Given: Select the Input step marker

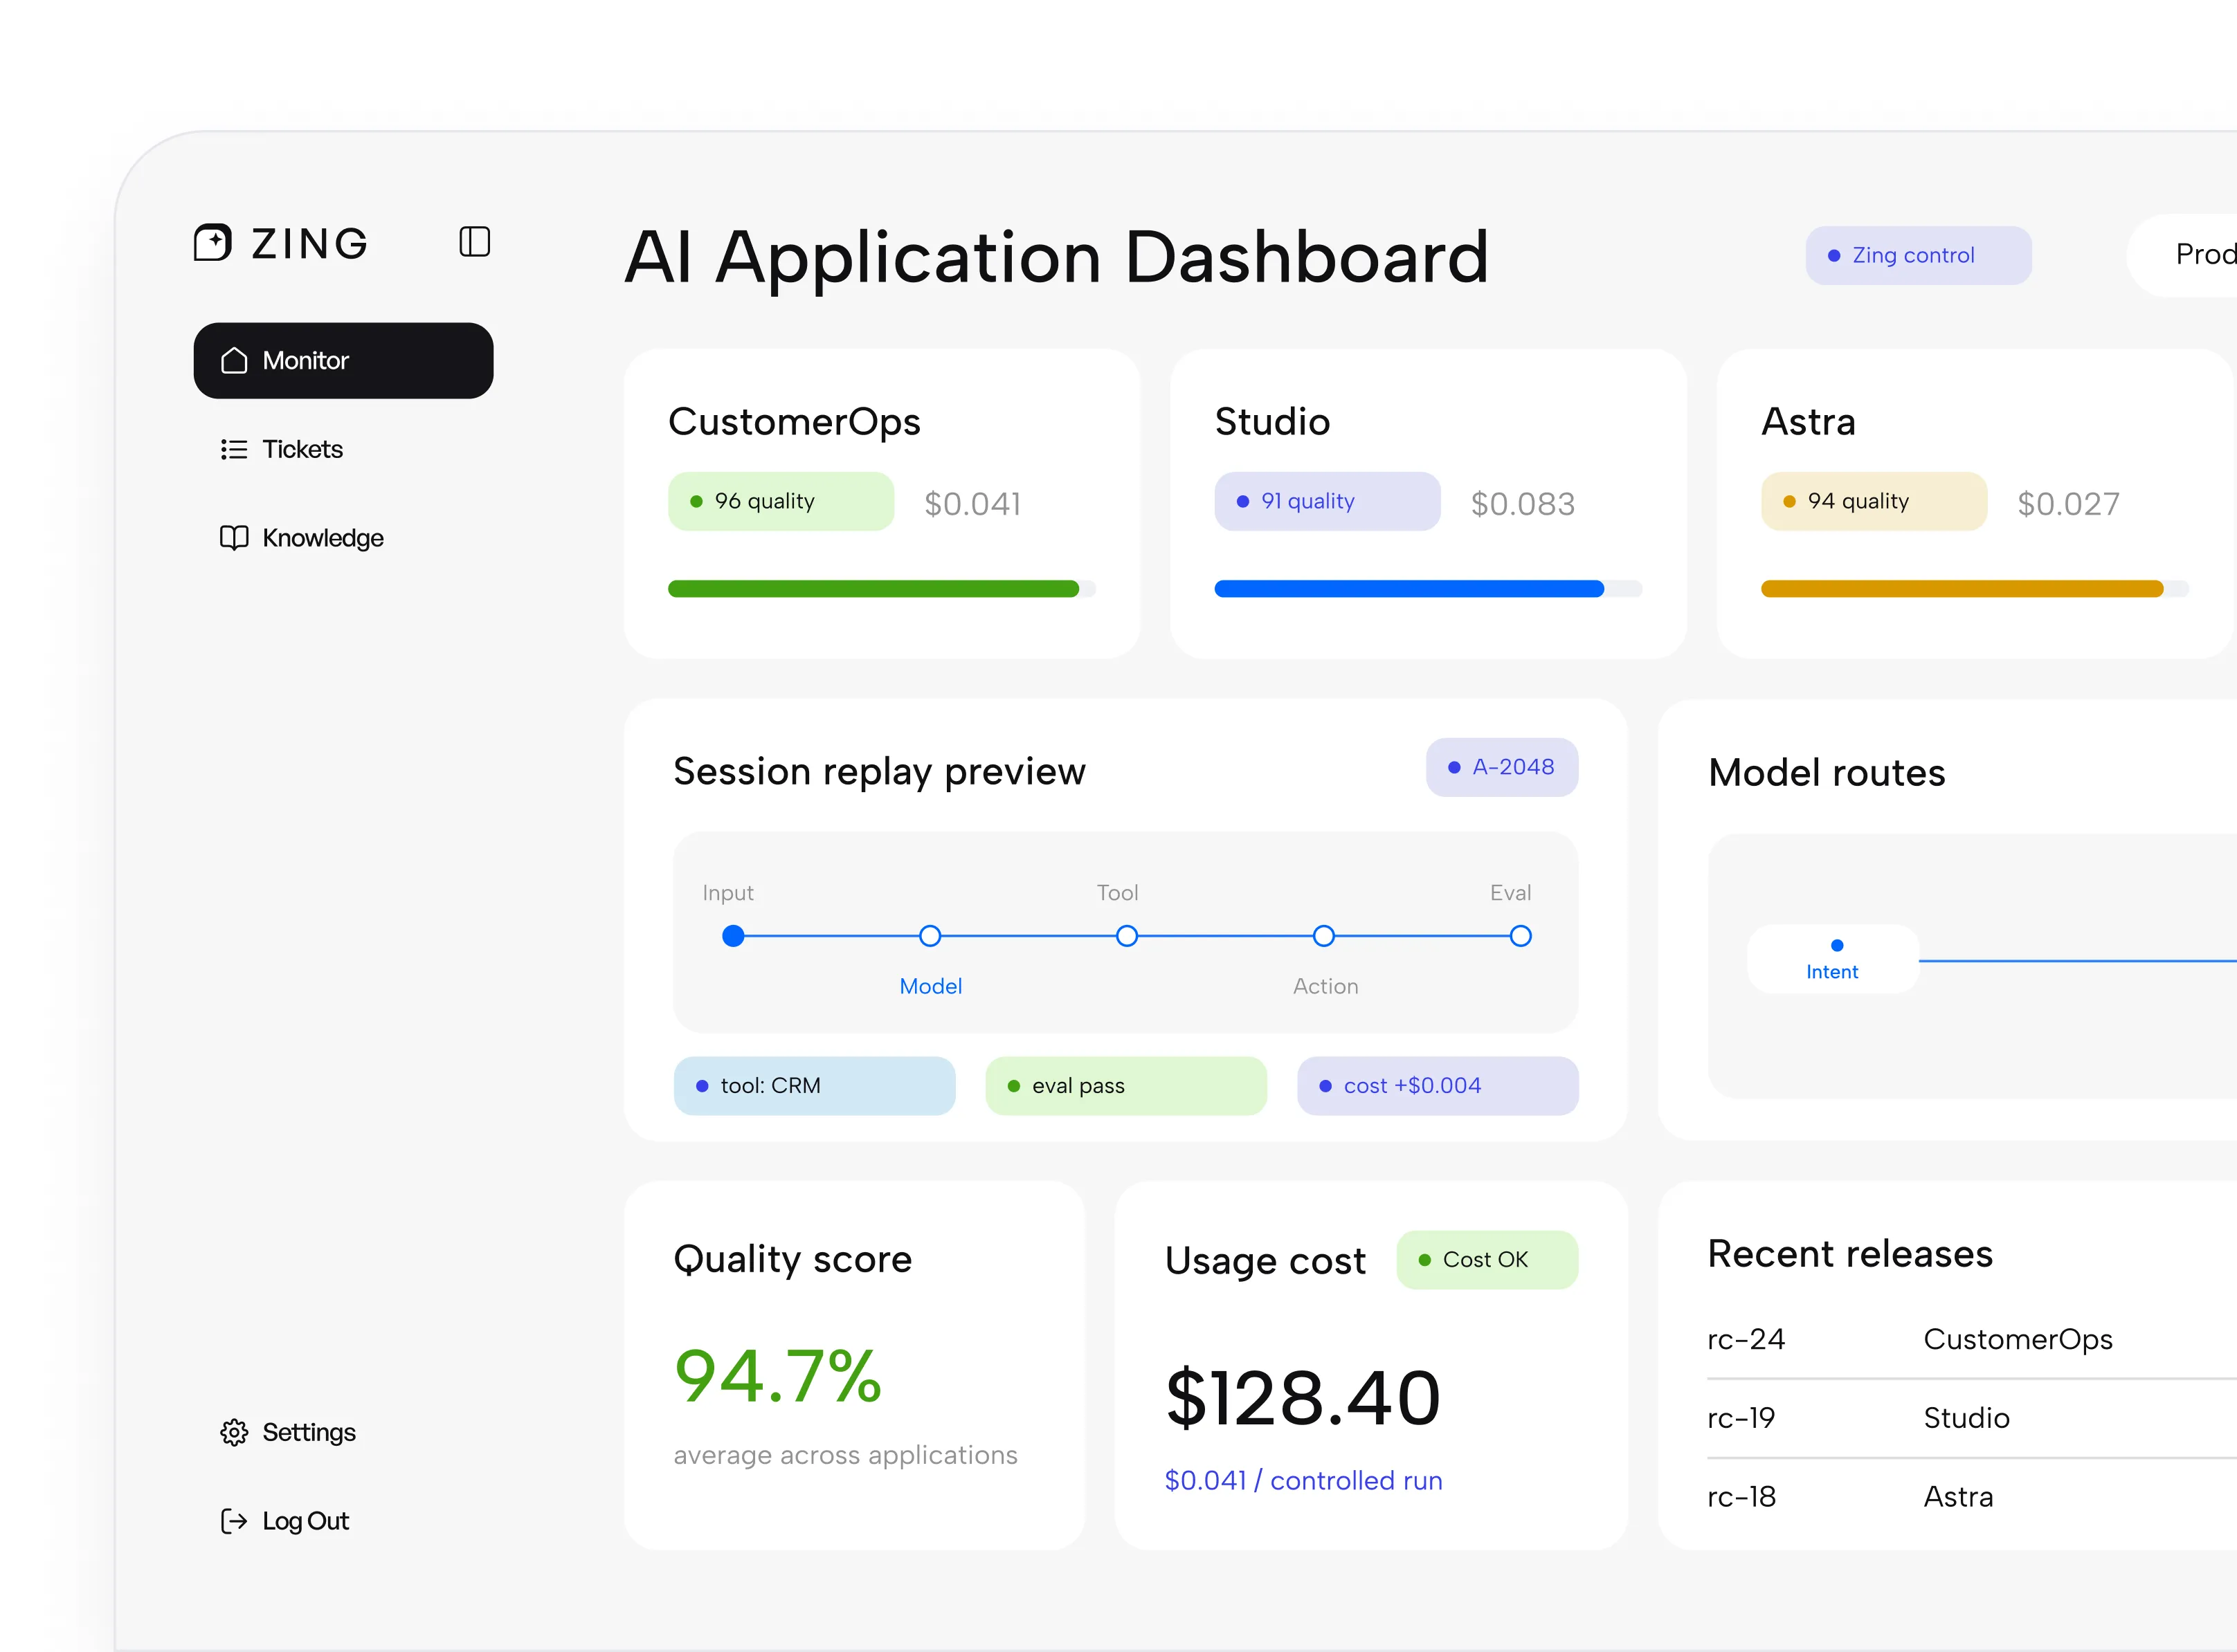Looking at the screenshot, I should [x=734, y=936].
